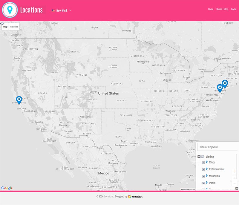Click the Museums category label

pos(214,176)
